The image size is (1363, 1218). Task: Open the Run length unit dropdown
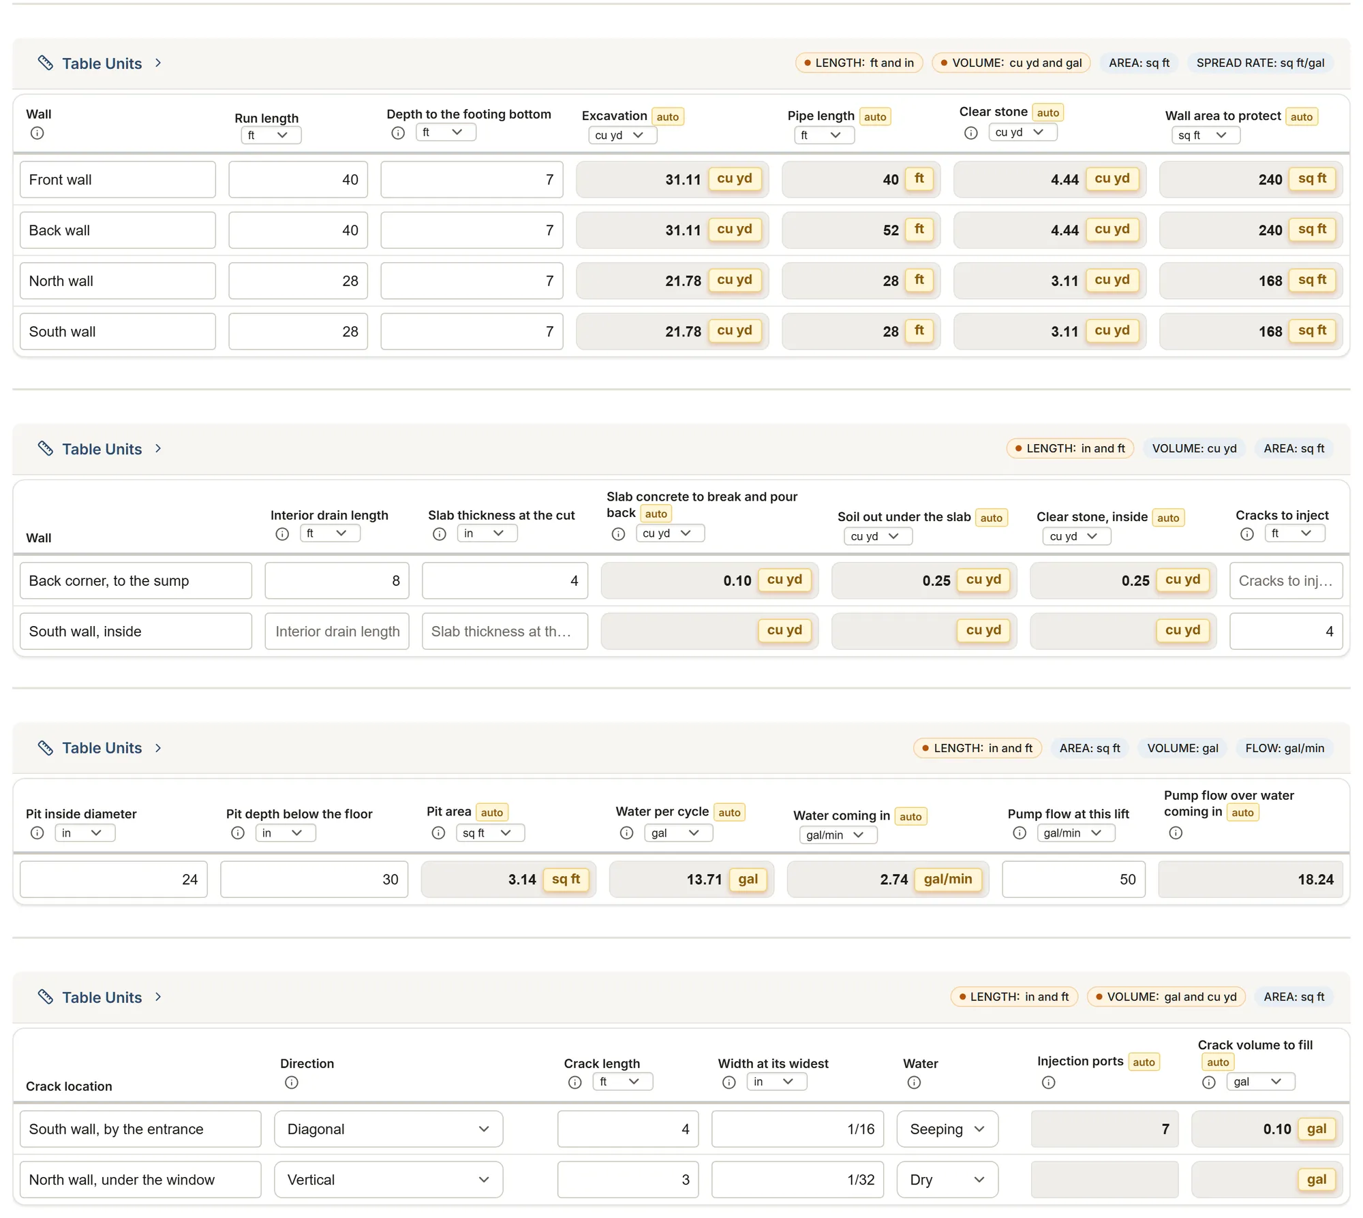coord(271,136)
